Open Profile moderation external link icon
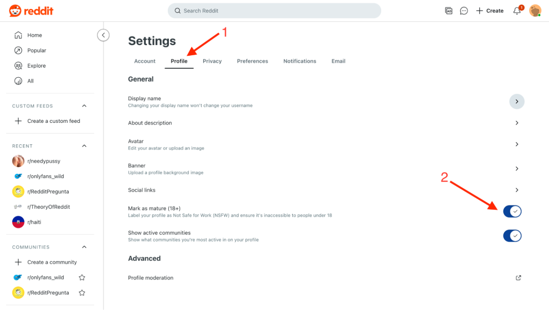Viewport: 549px width, 310px height. (518, 278)
